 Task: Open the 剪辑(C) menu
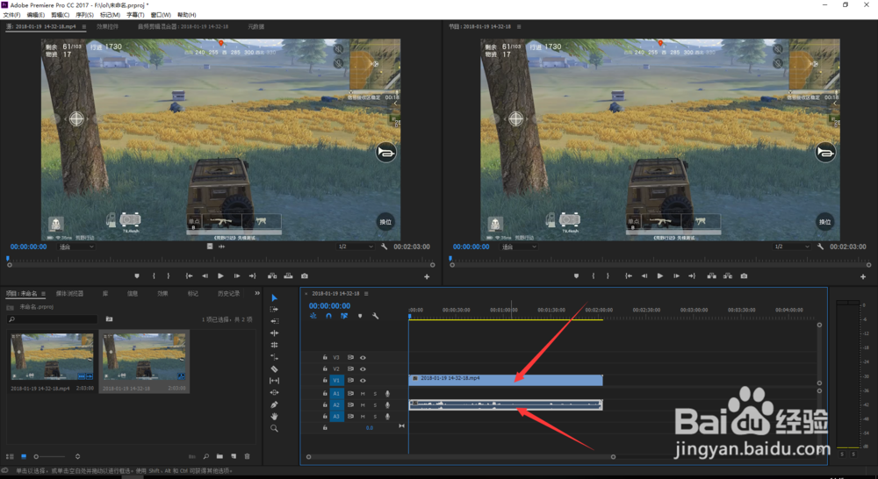point(60,15)
